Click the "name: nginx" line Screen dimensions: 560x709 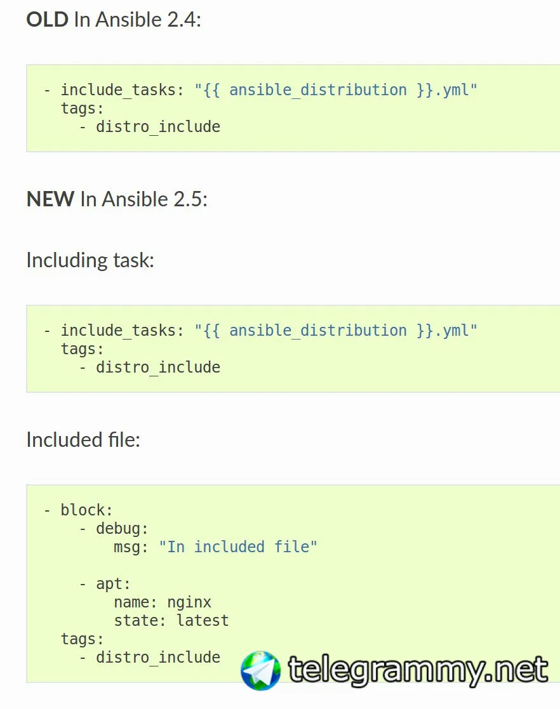click(x=163, y=602)
